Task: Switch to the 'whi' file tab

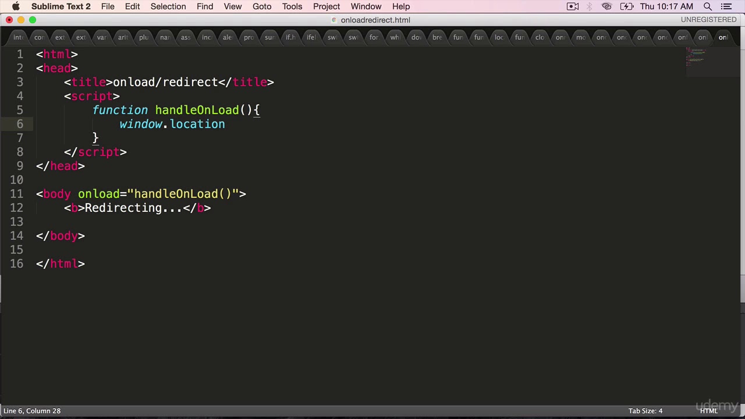Action: click(x=395, y=37)
